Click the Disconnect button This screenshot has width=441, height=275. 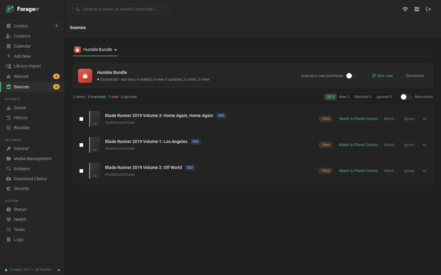click(x=415, y=76)
